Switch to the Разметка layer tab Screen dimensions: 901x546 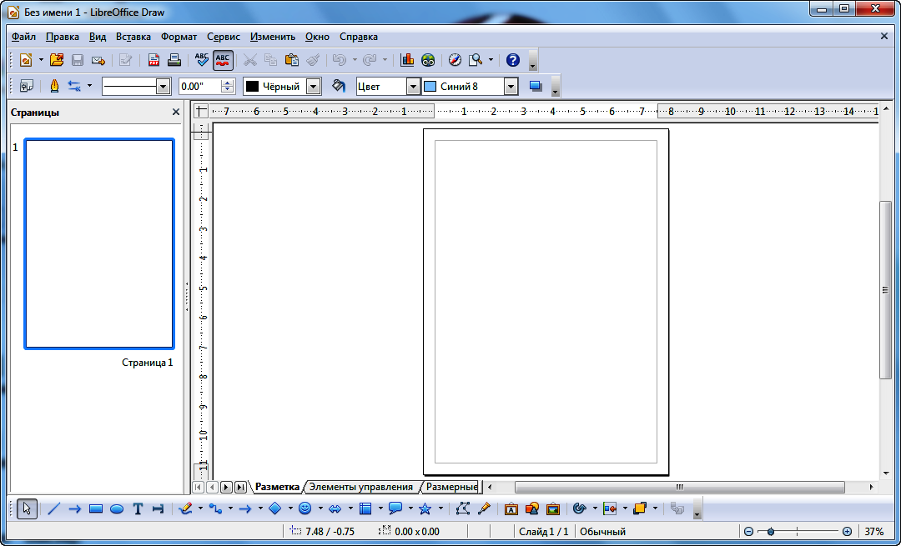[277, 487]
